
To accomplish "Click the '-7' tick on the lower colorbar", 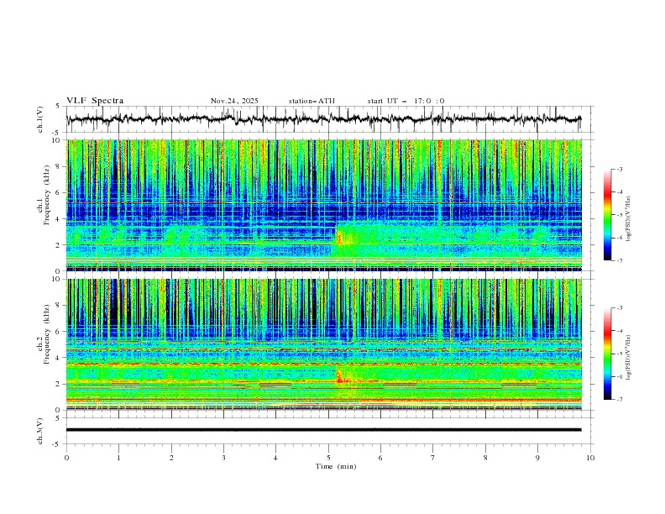I will click(x=620, y=400).
